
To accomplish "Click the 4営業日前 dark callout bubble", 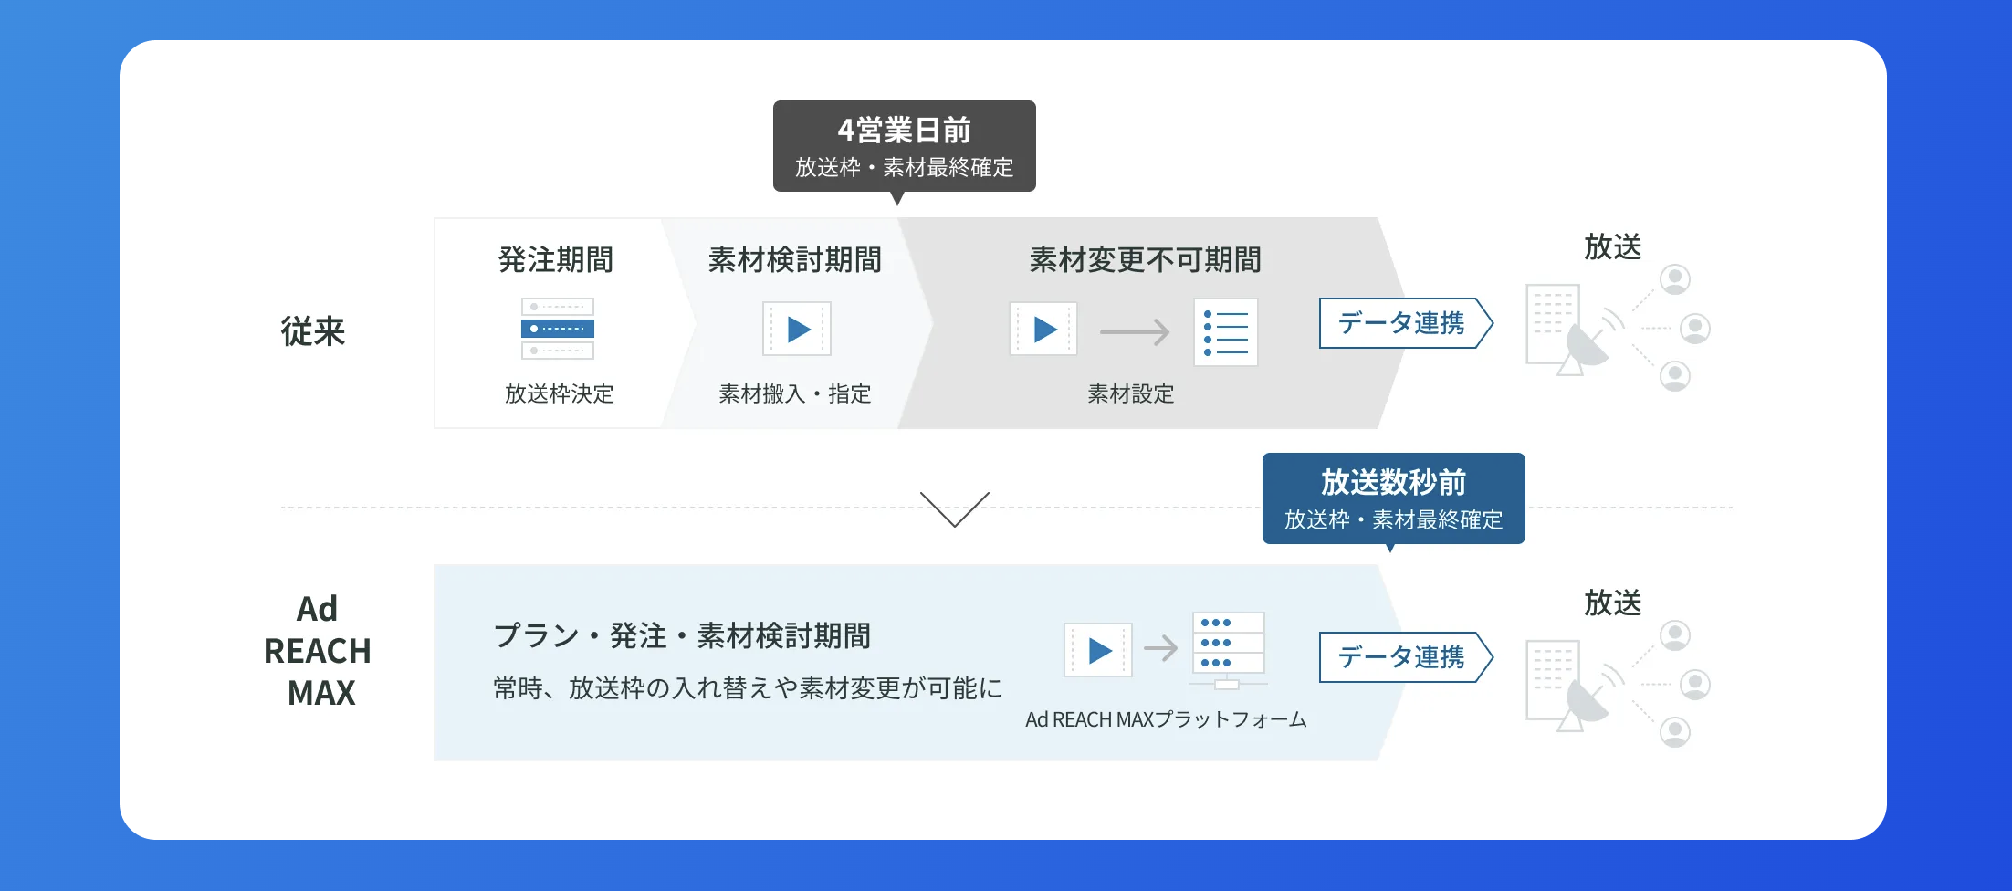I will tap(904, 146).
